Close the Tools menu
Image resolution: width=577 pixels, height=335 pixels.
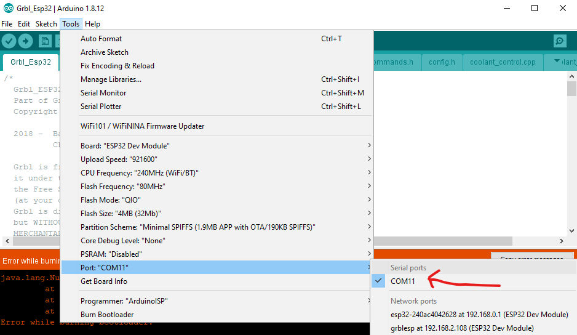click(71, 24)
